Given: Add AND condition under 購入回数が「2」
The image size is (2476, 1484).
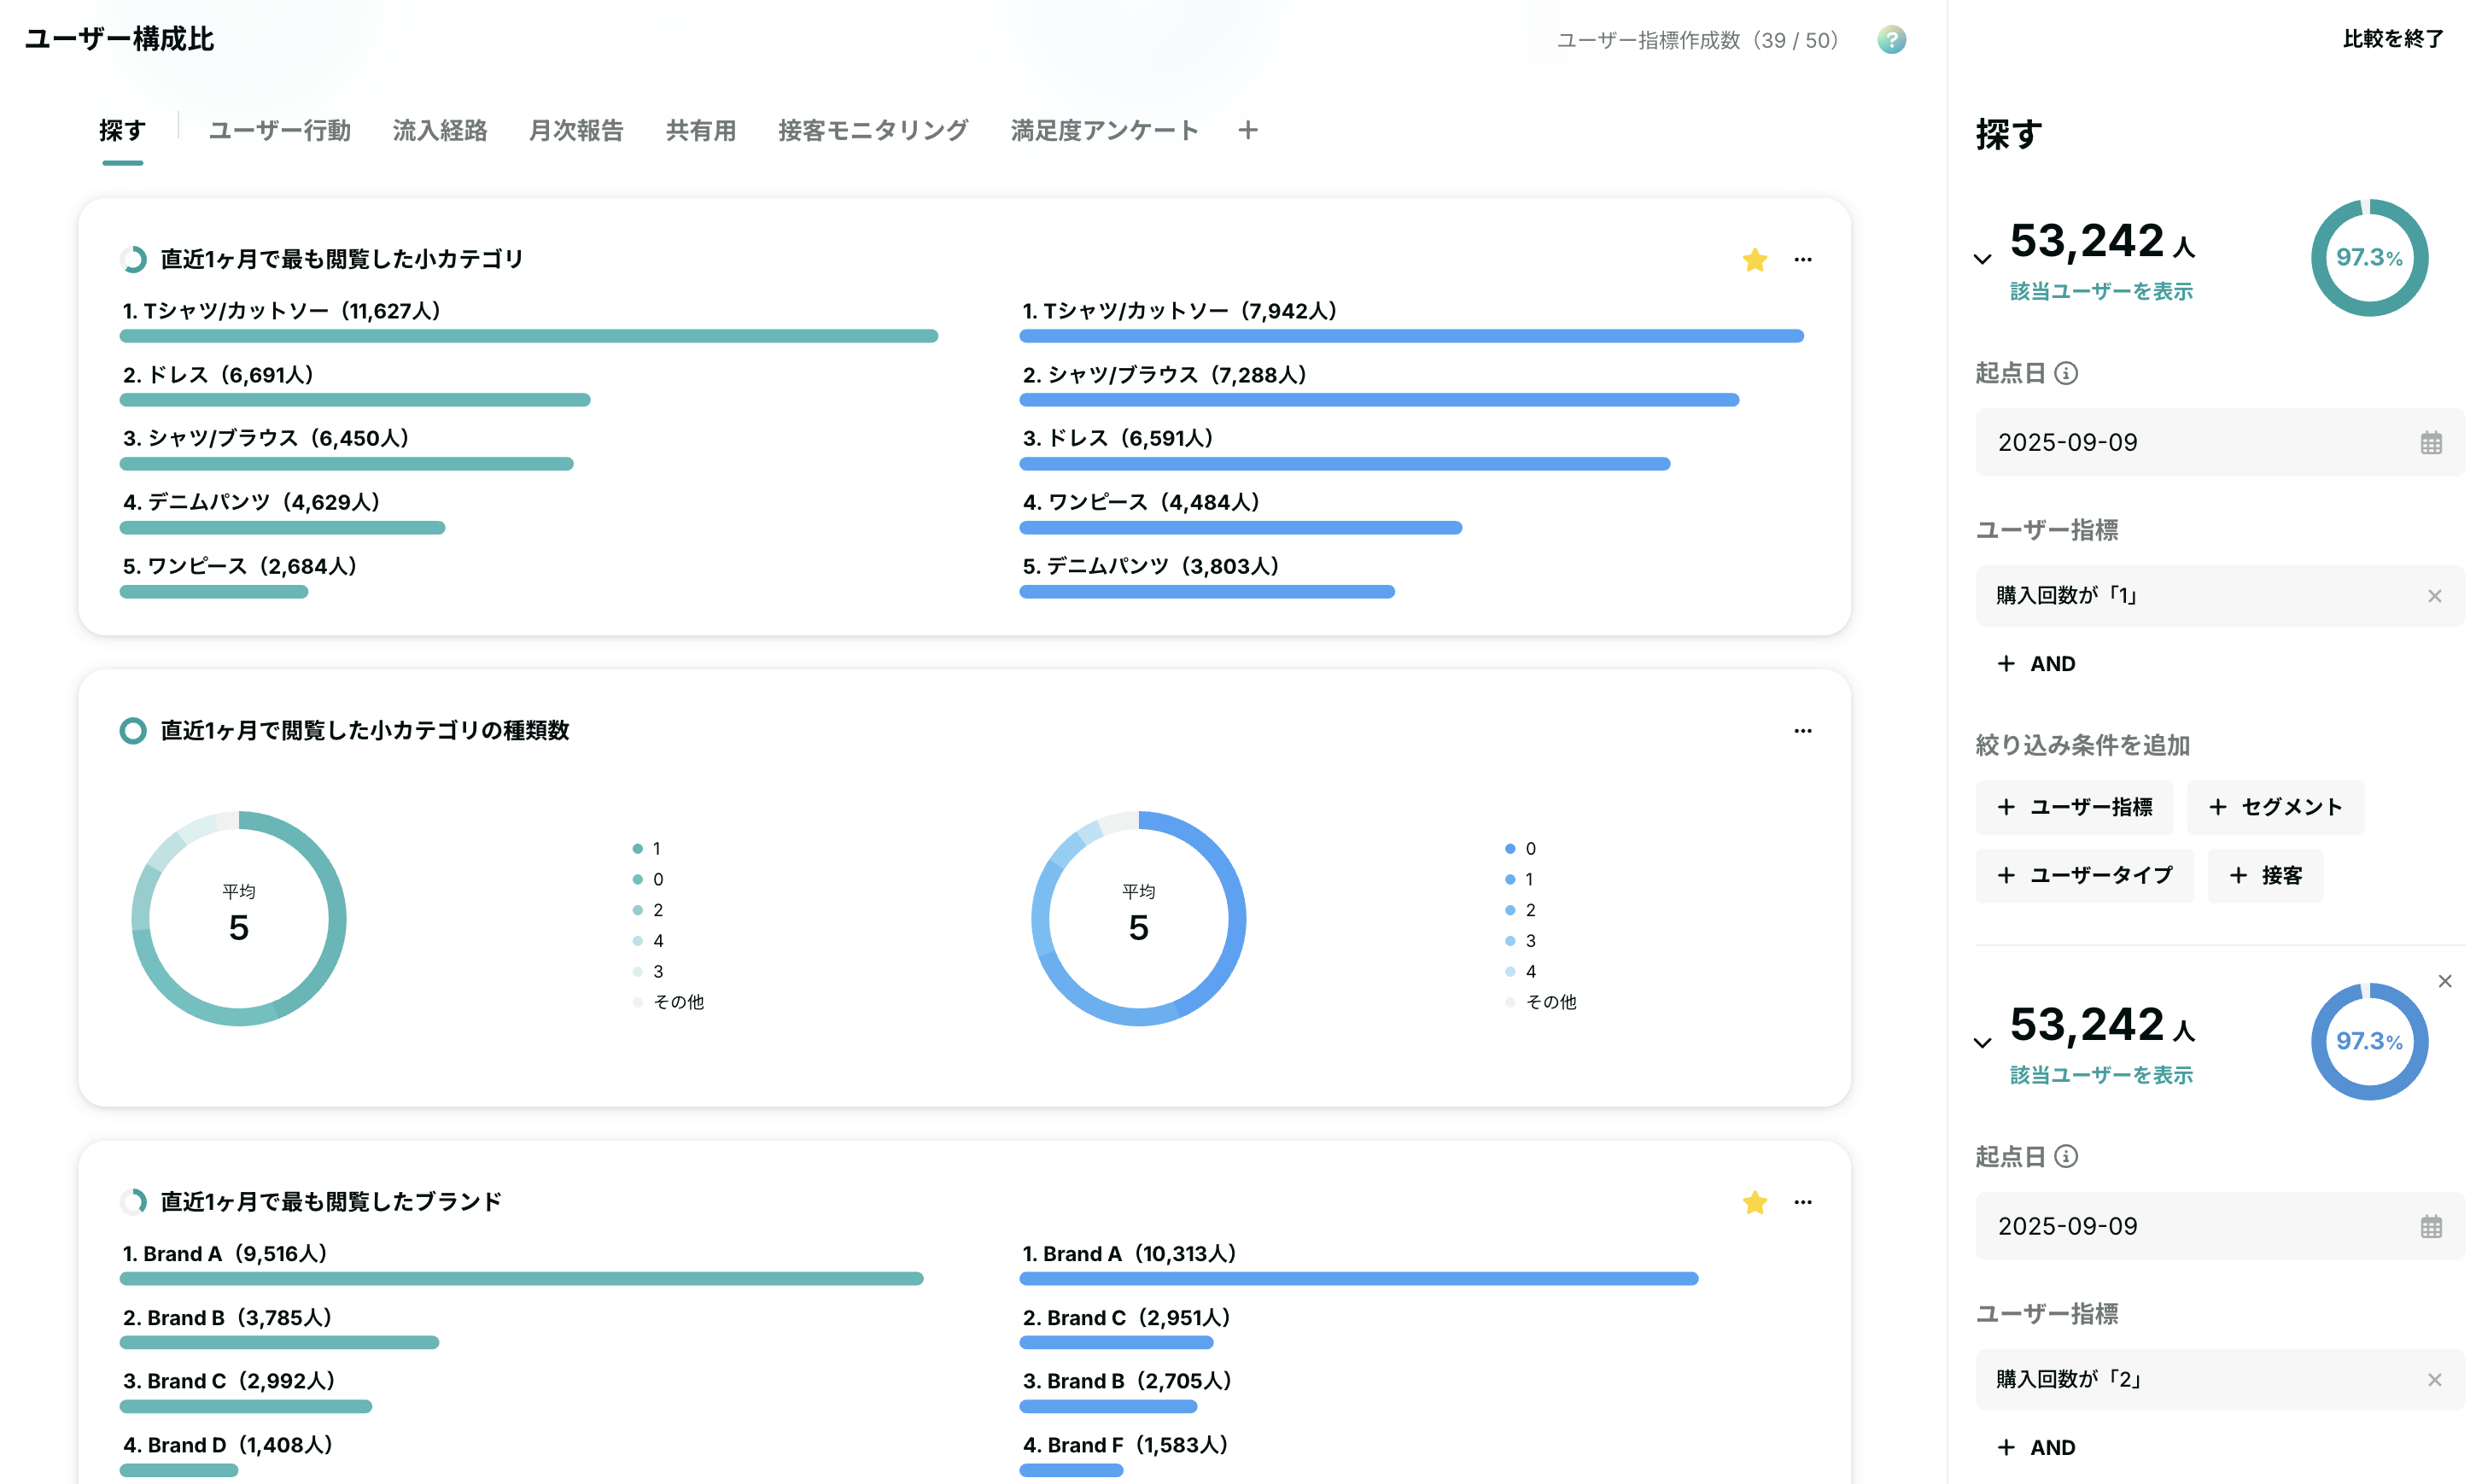Looking at the screenshot, I should [2036, 1448].
